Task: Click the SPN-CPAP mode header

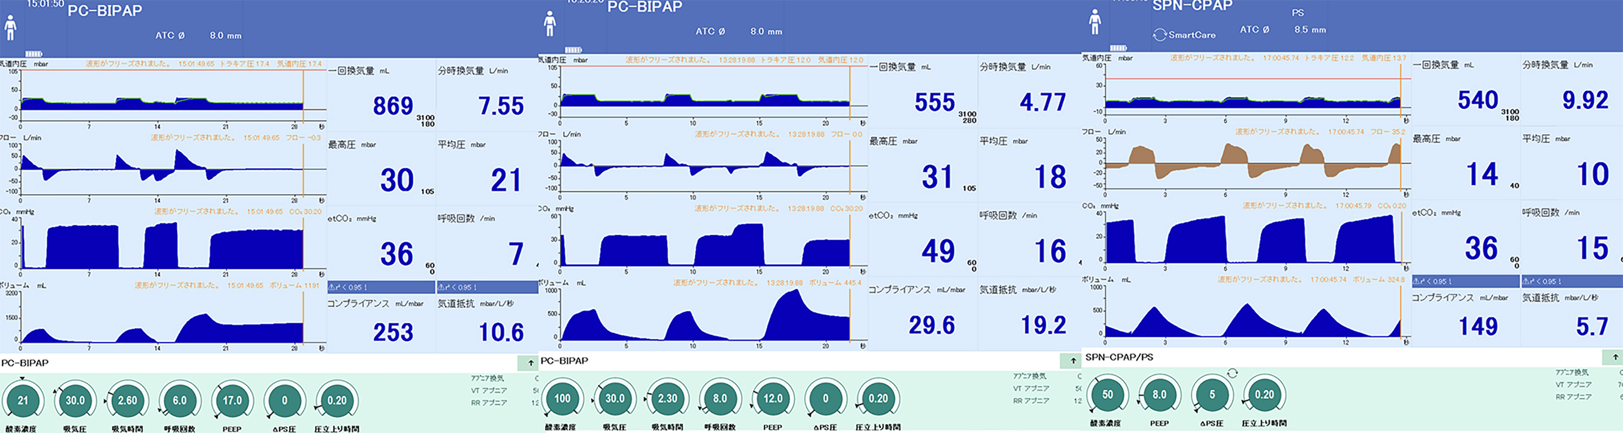Action: pyautogui.click(x=1193, y=6)
